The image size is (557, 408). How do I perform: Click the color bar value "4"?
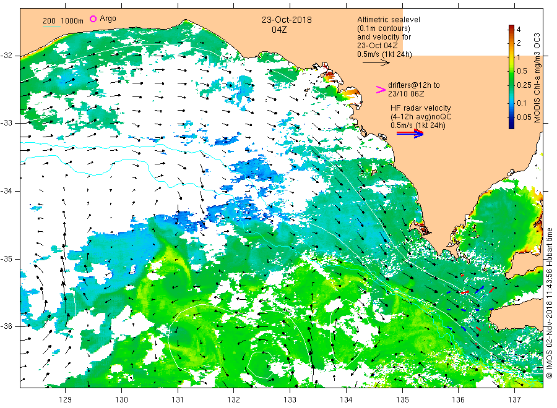tap(519, 30)
